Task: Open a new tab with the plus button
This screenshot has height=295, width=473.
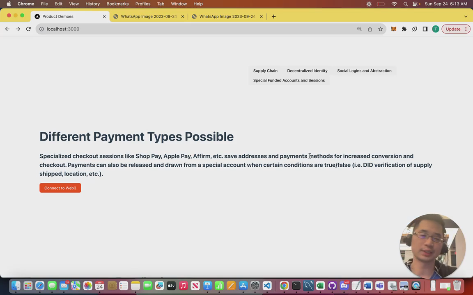Action: pyautogui.click(x=273, y=16)
